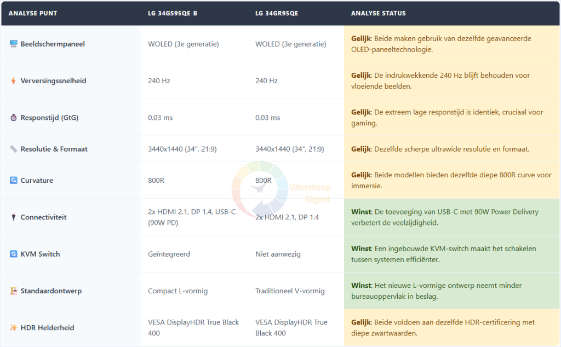Screen dimensions: 561x347
Task: Click the Verversingssnelheid row label
Action: point(53,81)
